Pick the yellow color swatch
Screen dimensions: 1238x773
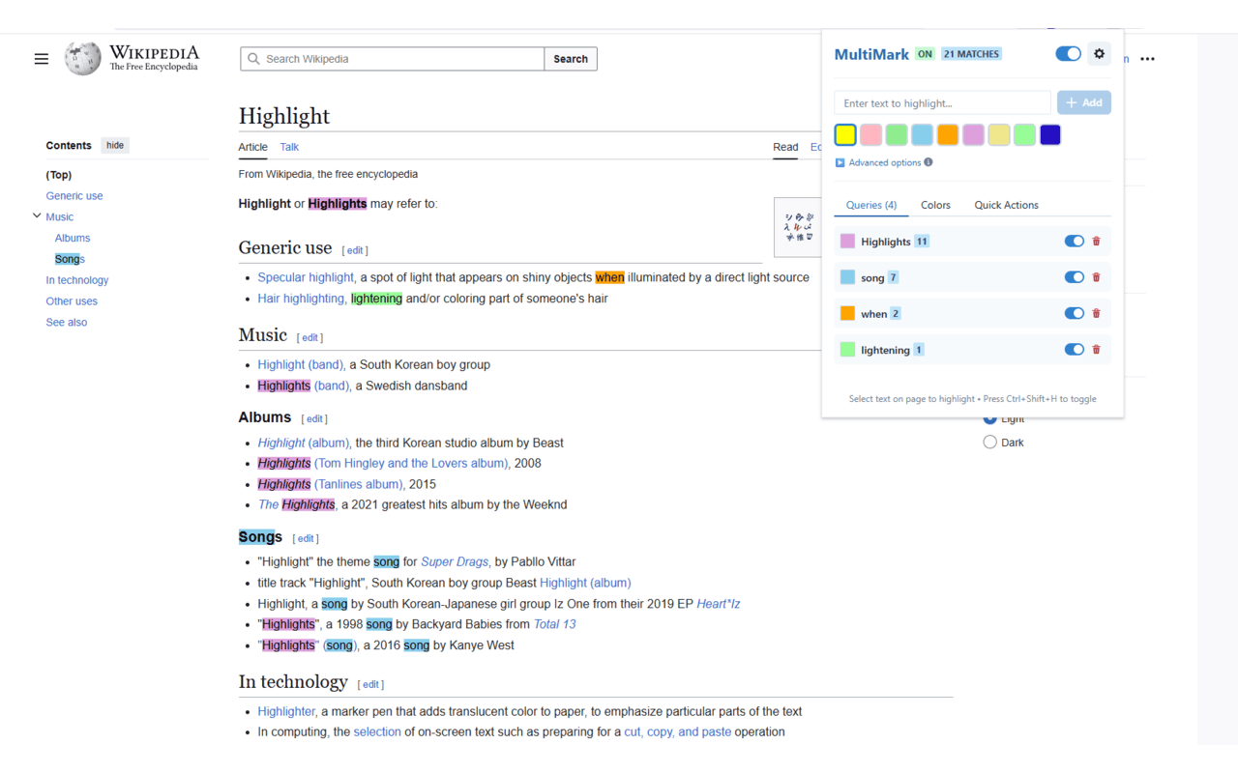845,134
